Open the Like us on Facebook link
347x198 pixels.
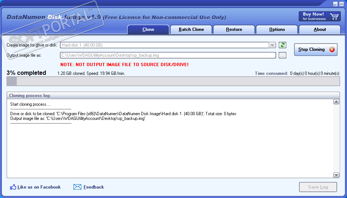(x=39, y=187)
